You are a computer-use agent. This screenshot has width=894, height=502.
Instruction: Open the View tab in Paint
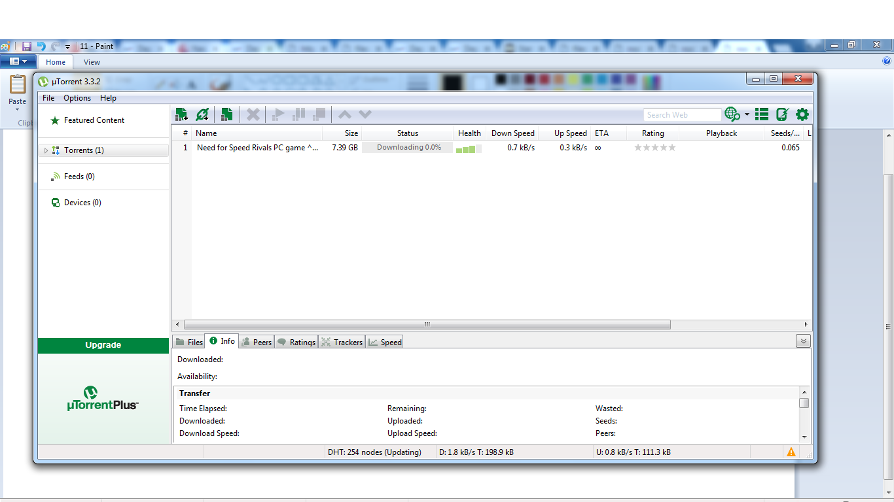(92, 62)
